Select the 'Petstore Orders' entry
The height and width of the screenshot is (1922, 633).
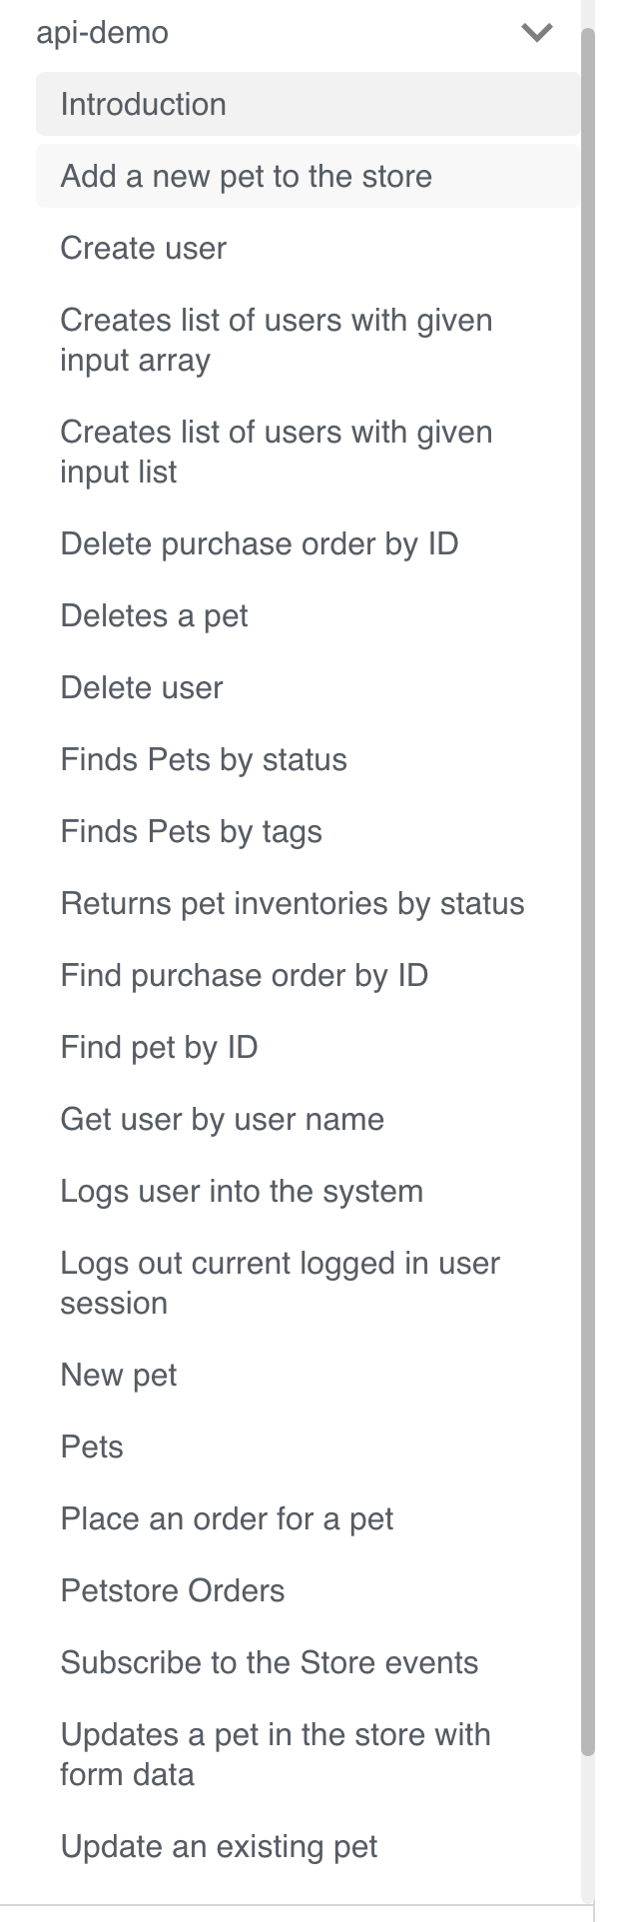coord(172,1590)
